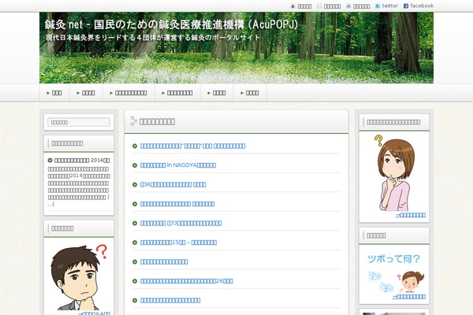Open the link containing 'in NAGOYA'
This screenshot has width=473, height=315.
tap(178, 165)
